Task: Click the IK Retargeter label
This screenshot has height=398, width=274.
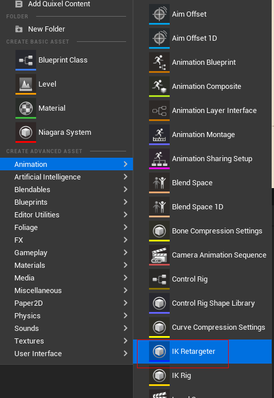Action: 194,352
